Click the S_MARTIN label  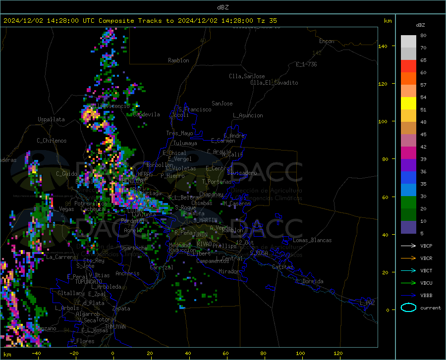tap(205, 220)
